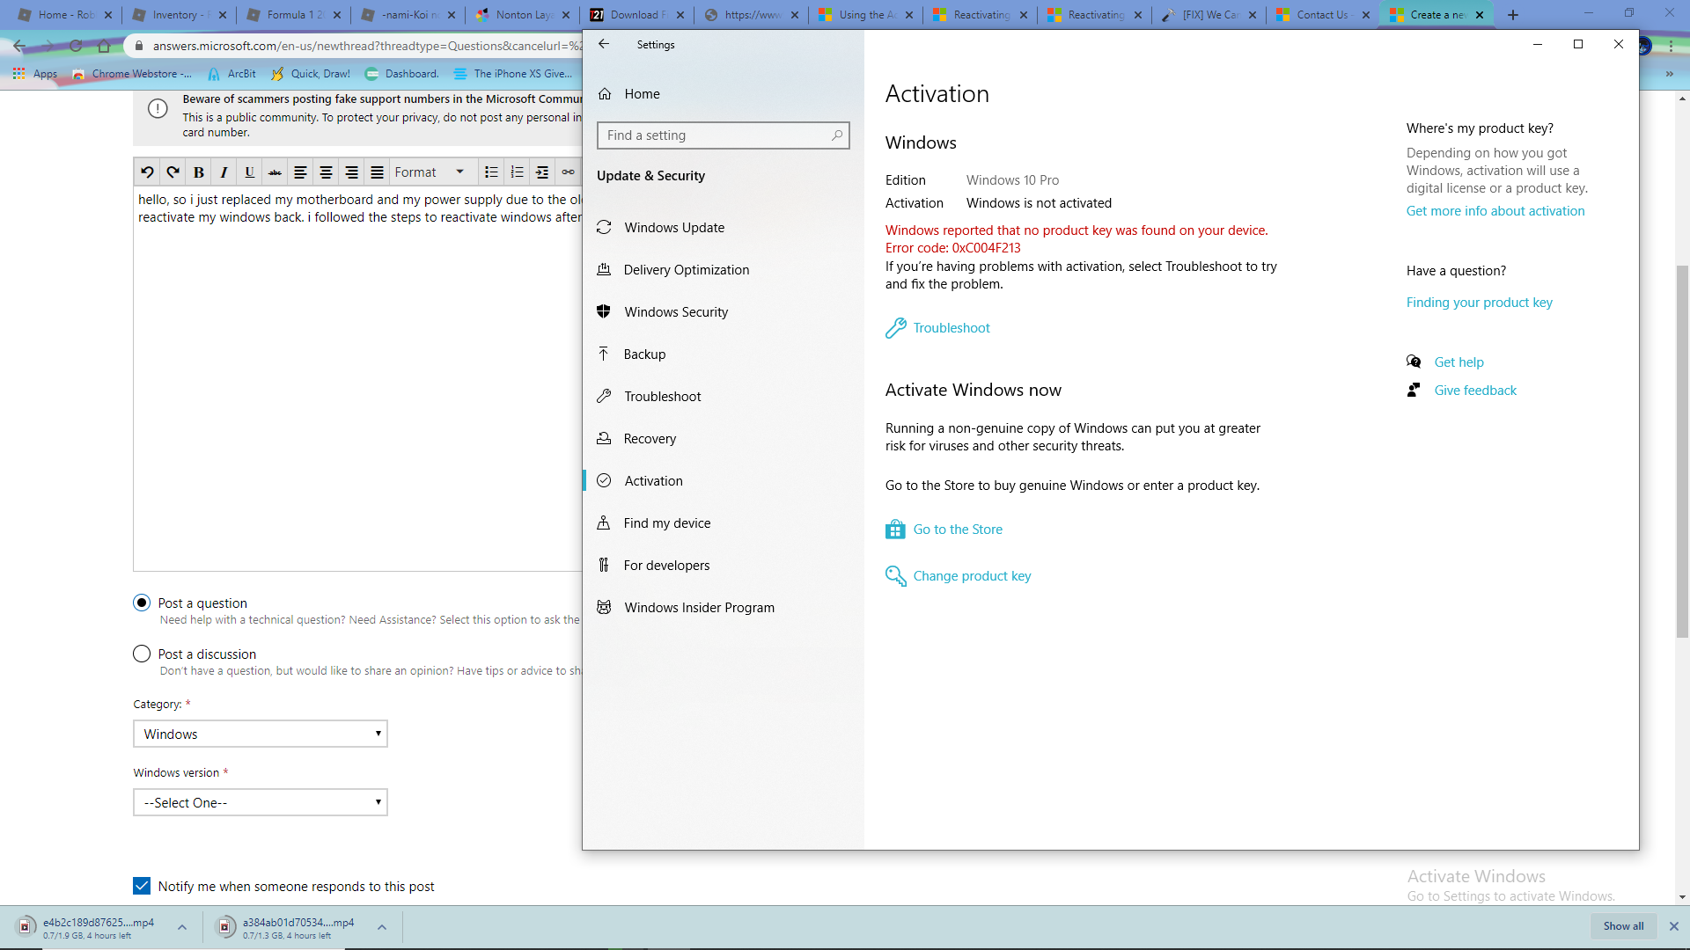Open the Format dropdown in editor toolbar
The height and width of the screenshot is (950, 1690).
(430, 172)
